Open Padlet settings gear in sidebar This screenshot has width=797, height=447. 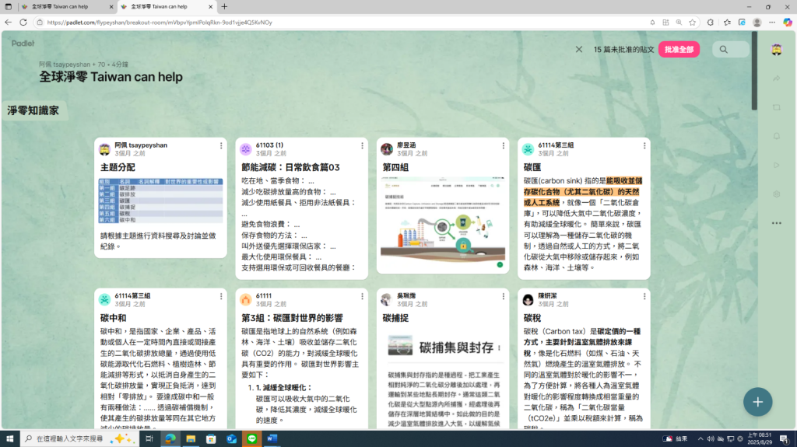[776, 194]
